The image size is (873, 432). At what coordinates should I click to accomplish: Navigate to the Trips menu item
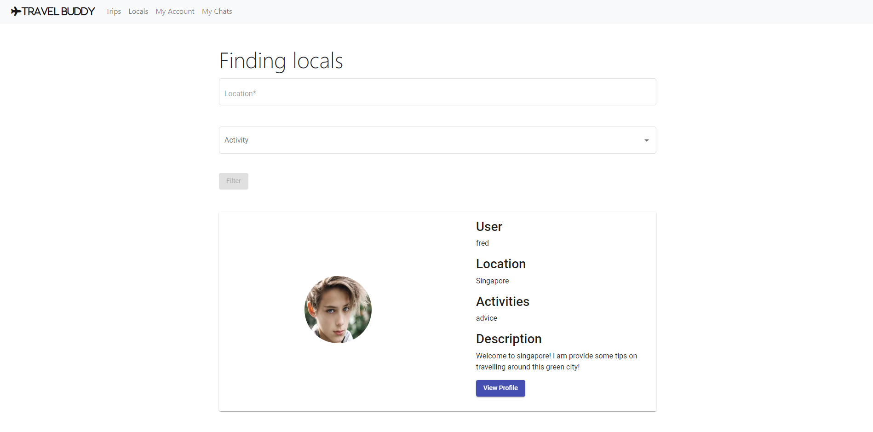click(113, 11)
